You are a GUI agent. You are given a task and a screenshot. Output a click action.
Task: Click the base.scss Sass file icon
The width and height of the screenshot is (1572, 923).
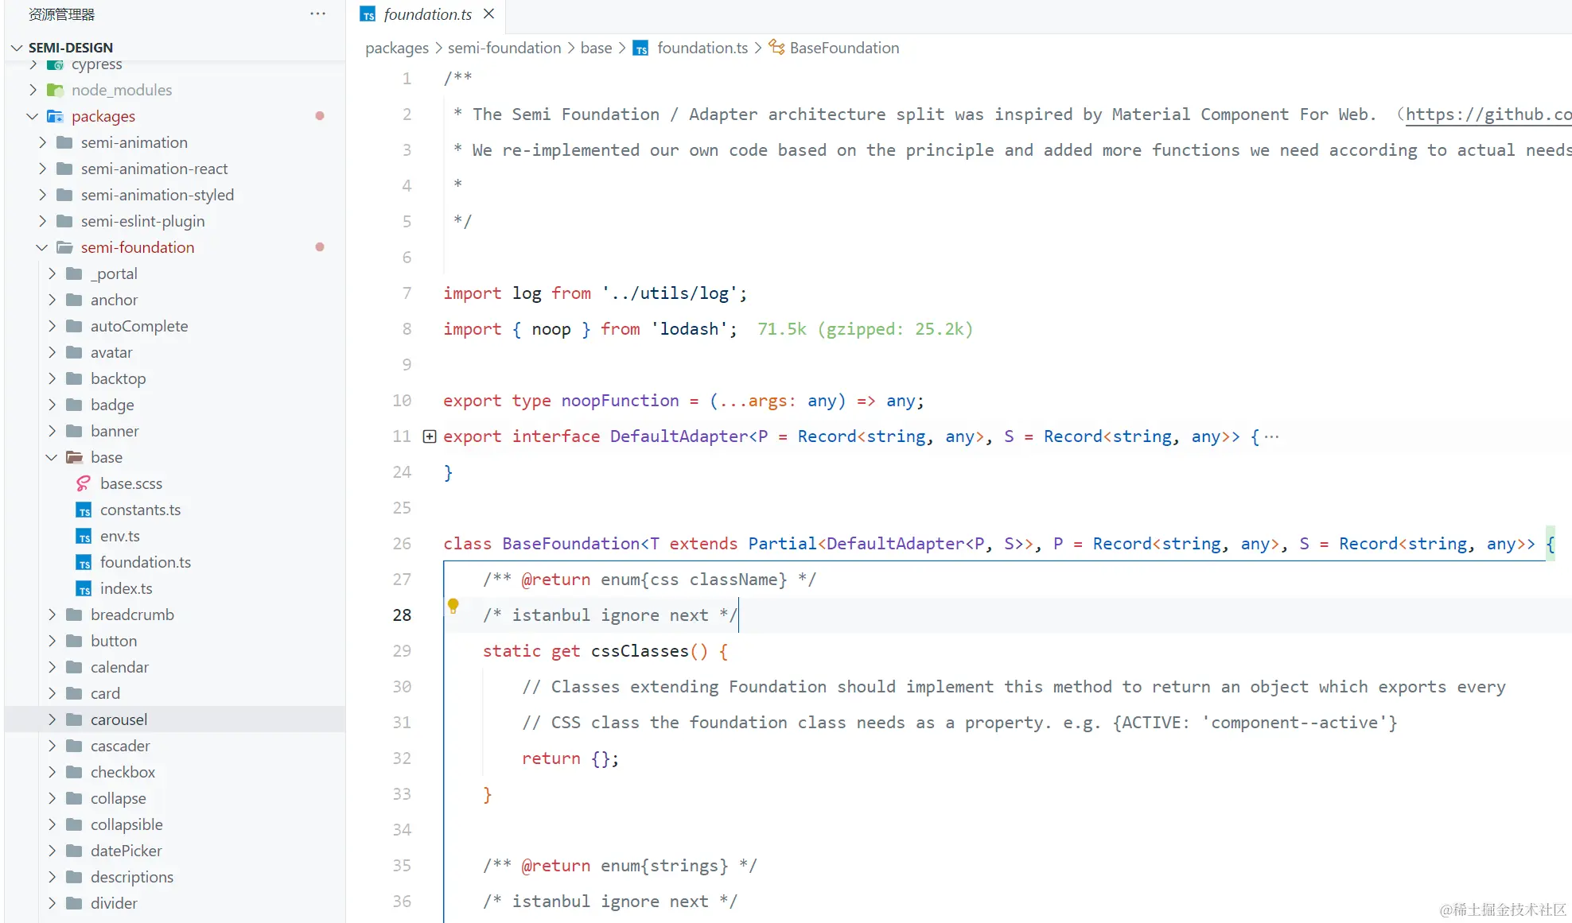tap(84, 483)
